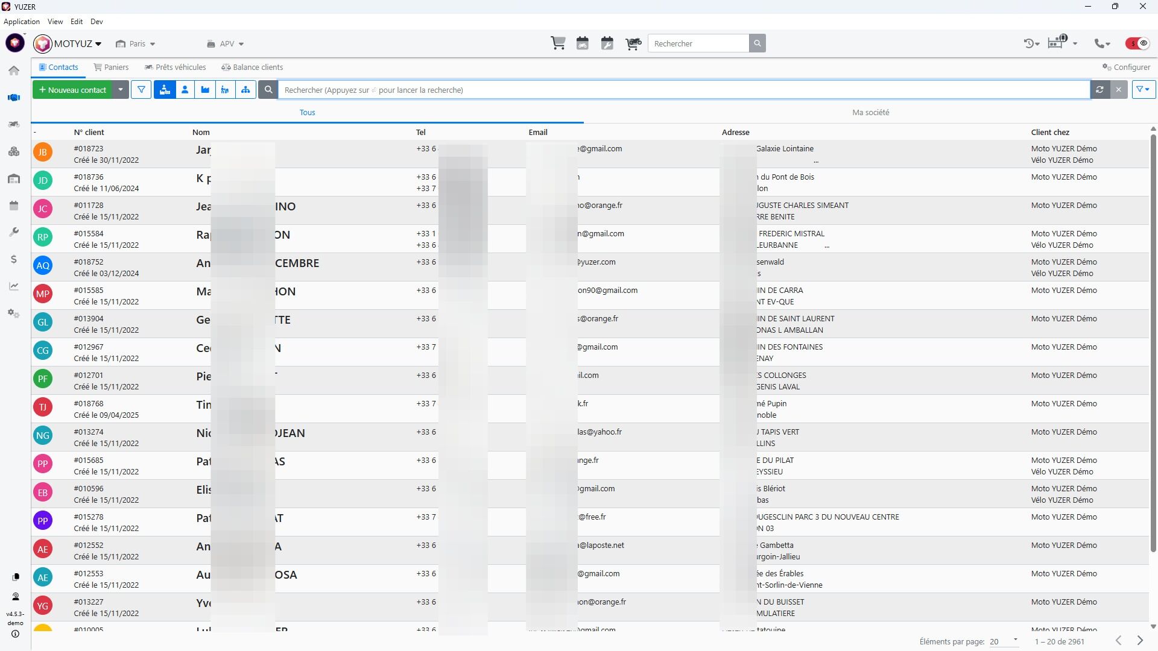Open the shopping cart icon in top toolbar
Screen dimensions: 1158x651
click(558, 43)
